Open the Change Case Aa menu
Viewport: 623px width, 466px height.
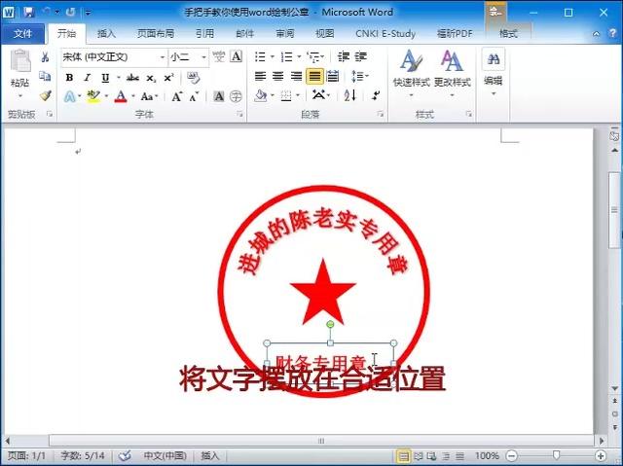(x=149, y=96)
